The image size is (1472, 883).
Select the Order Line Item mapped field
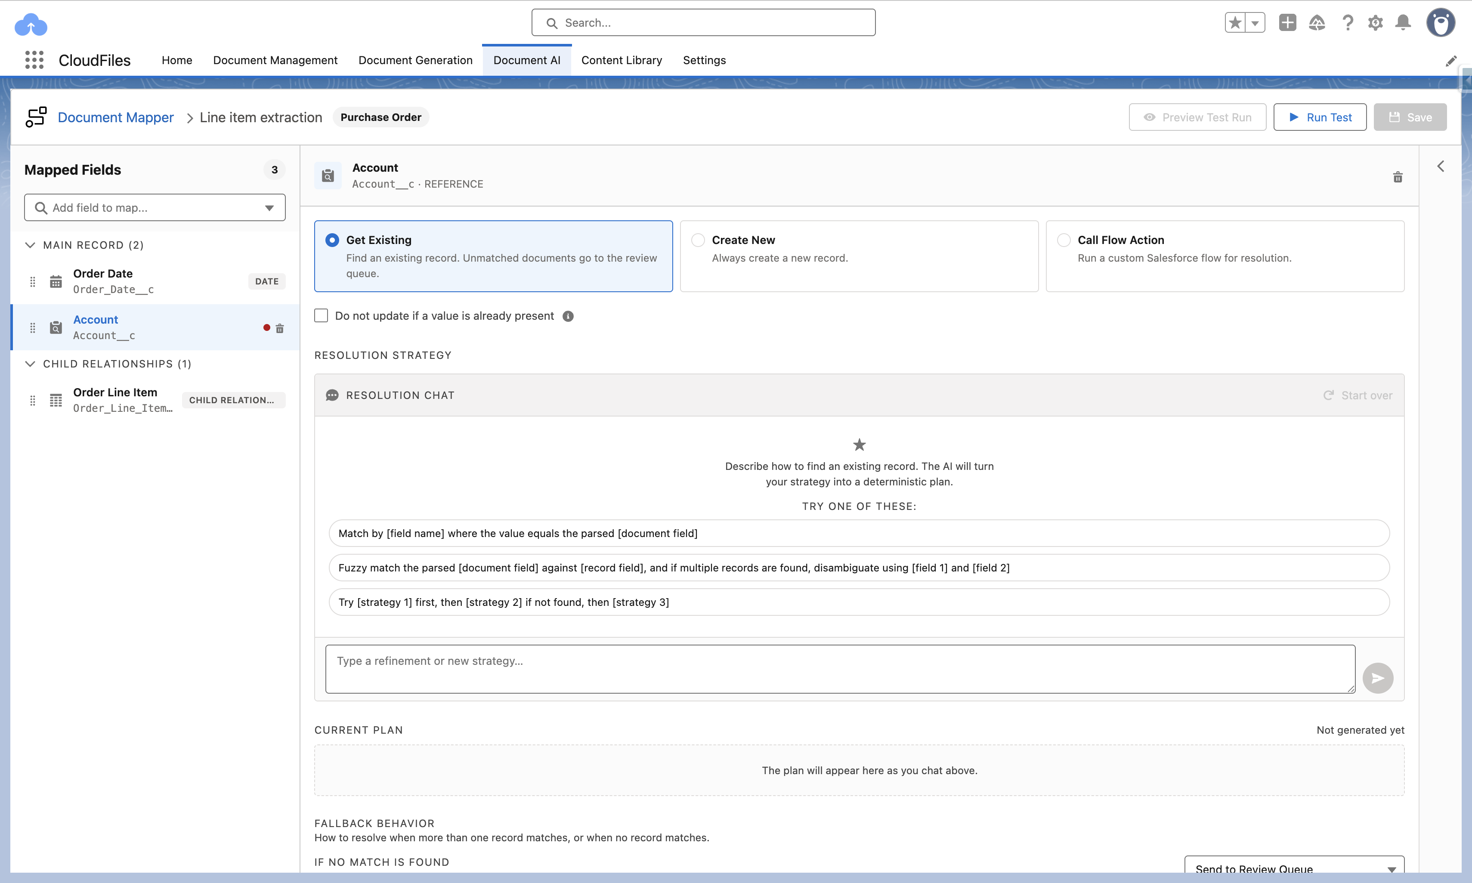(x=155, y=400)
